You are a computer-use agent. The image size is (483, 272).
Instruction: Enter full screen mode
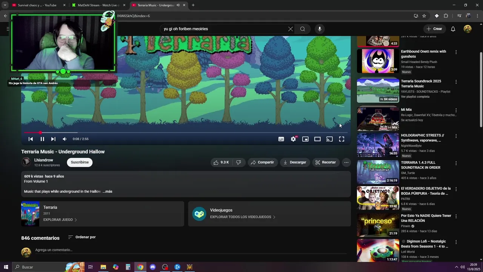tap(341, 139)
